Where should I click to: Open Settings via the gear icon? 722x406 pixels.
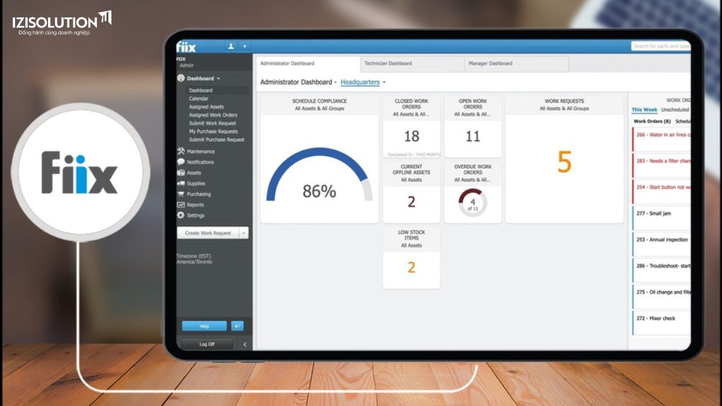click(181, 215)
